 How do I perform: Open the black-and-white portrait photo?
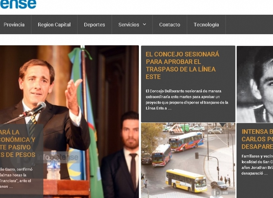[x=255, y=84]
